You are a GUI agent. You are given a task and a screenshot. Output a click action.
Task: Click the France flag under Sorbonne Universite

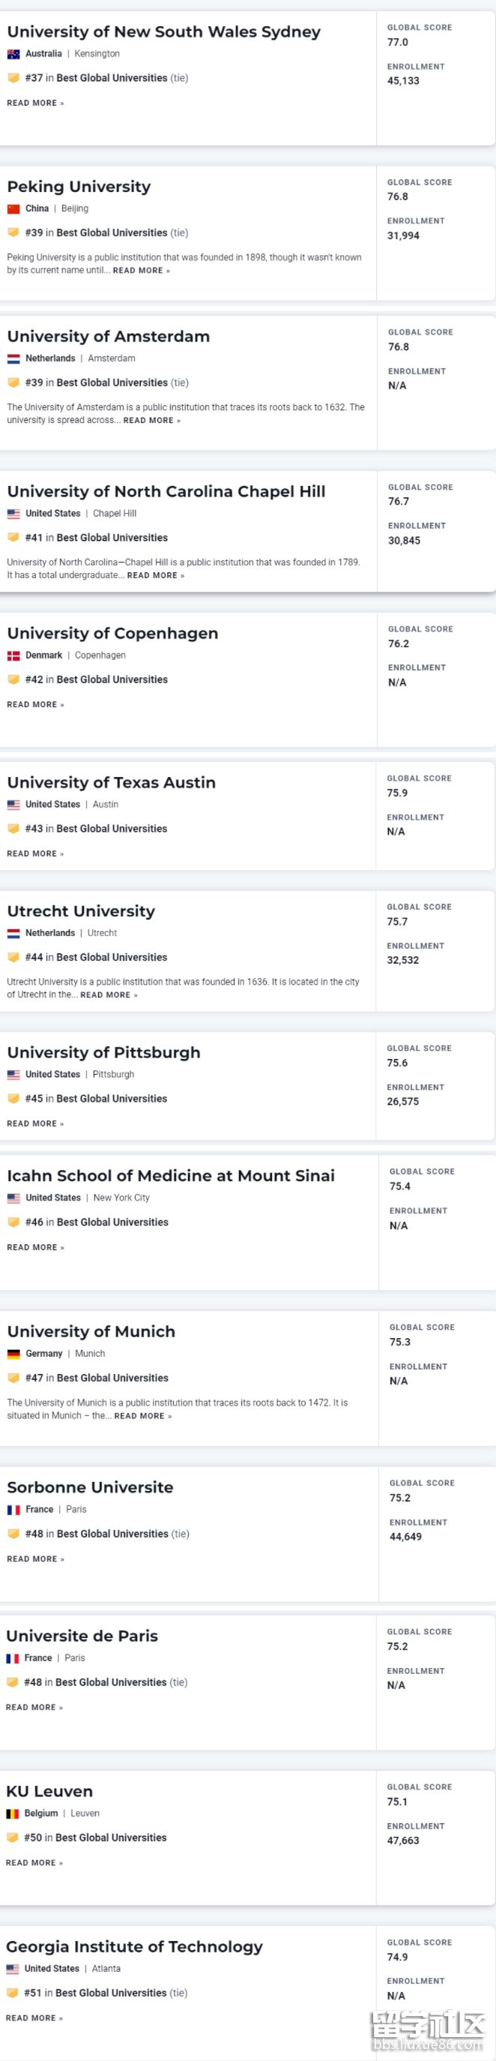coord(13,1510)
